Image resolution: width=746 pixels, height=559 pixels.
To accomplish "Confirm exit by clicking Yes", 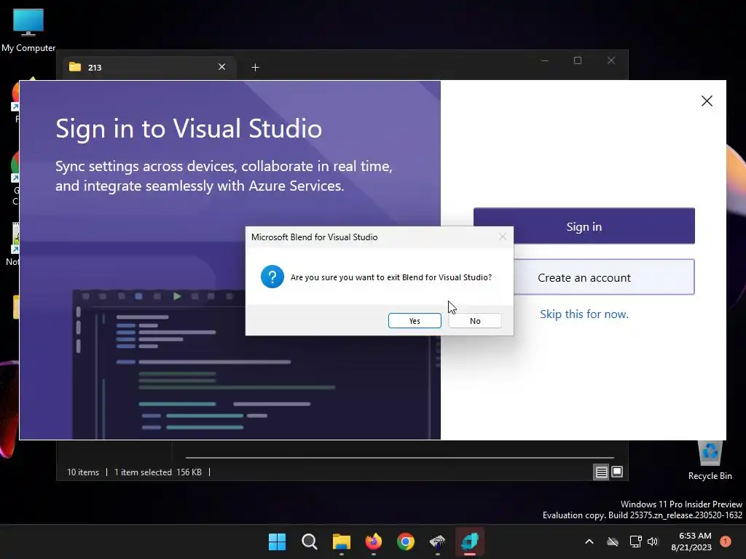I will [415, 321].
